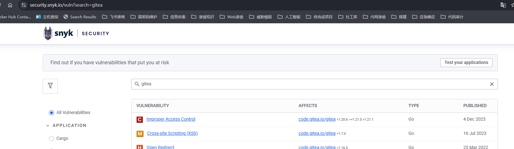Click the Test your applications button

tap(466, 63)
